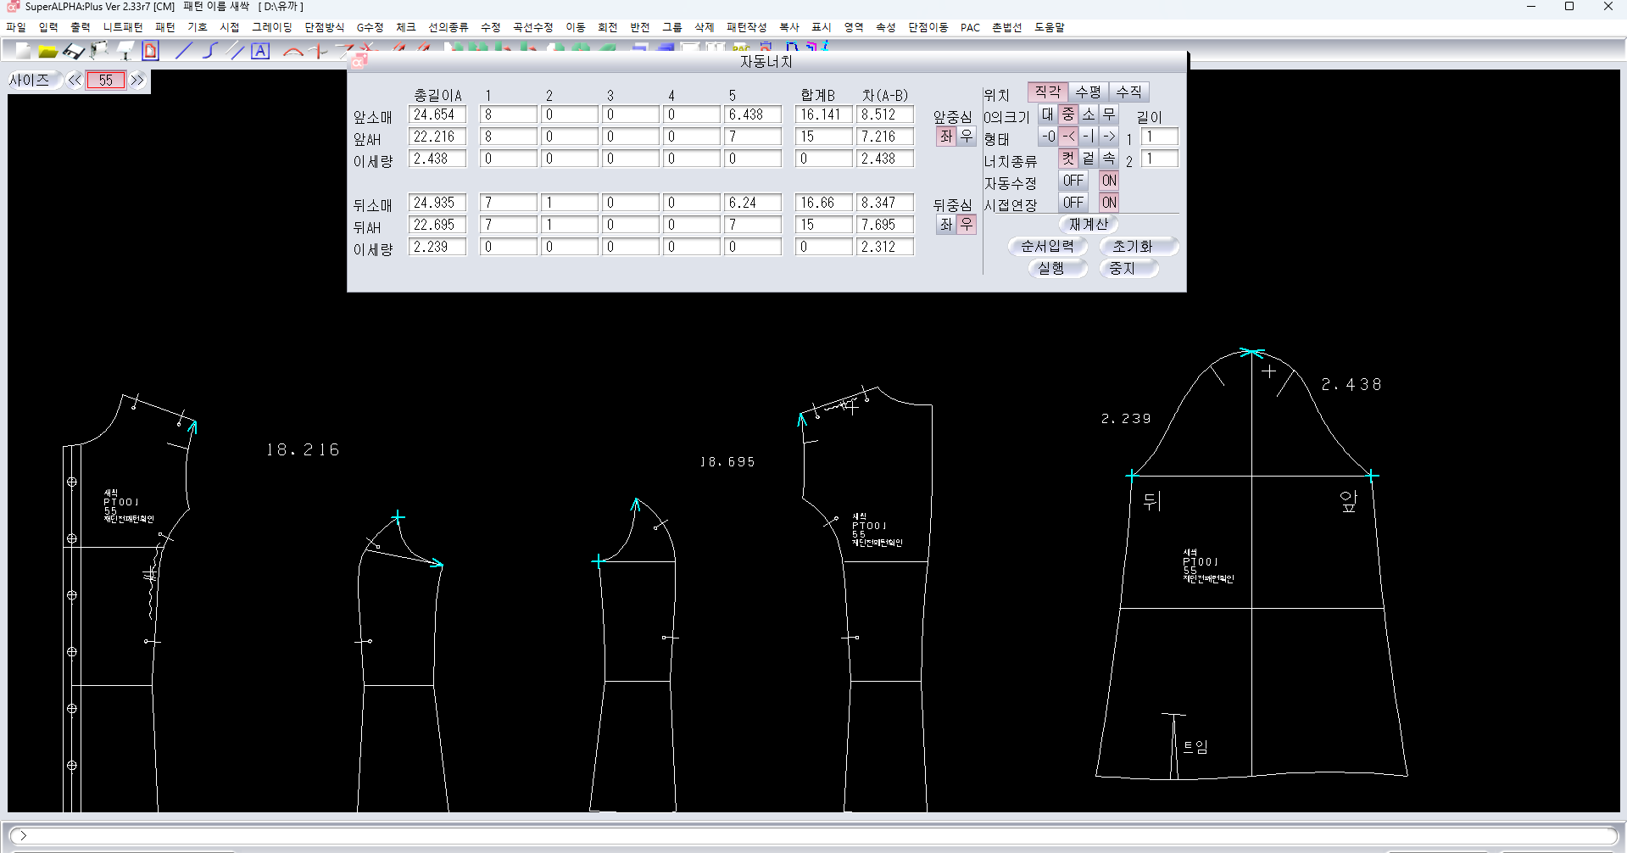
Task: Turn 시접연장 OFF
Action: (x=1073, y=203)
